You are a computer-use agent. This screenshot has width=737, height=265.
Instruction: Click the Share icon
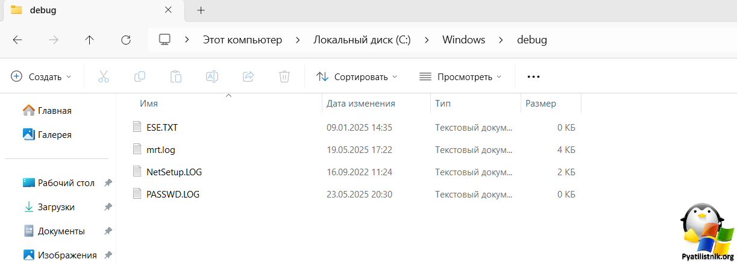coord(248,76)
